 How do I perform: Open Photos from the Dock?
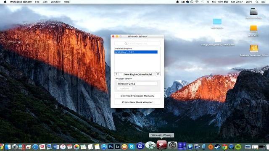[76, 147]
